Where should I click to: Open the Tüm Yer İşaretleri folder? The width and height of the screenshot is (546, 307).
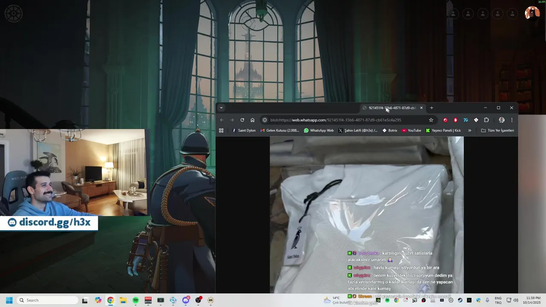pyautogui.click(x=497, y=130)
